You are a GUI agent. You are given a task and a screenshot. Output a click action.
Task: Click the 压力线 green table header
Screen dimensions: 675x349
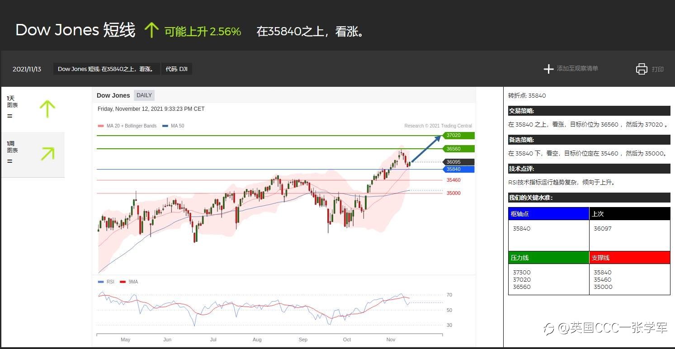tap(549, 258)
